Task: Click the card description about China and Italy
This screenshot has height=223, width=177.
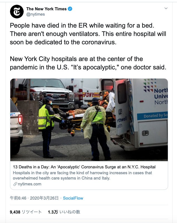Action: point(82,175)
